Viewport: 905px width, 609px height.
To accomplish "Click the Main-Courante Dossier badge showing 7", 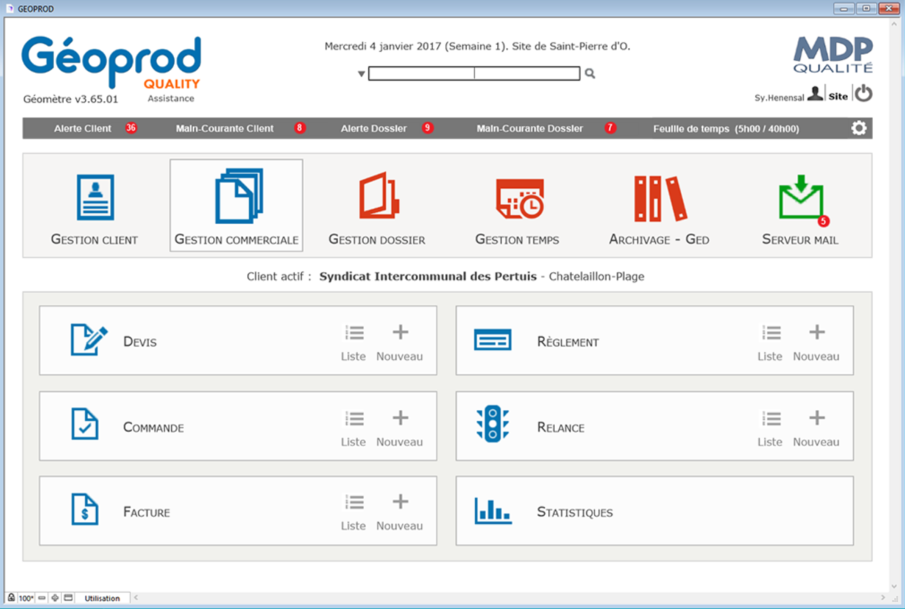I will click(611, 128).
